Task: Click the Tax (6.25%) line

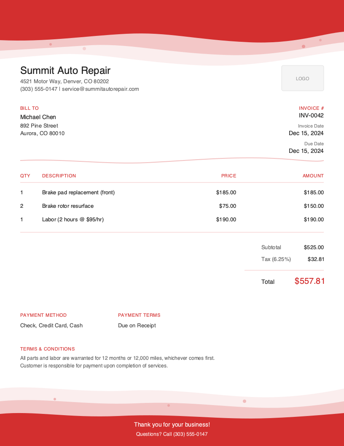Action: pos(276,259)
